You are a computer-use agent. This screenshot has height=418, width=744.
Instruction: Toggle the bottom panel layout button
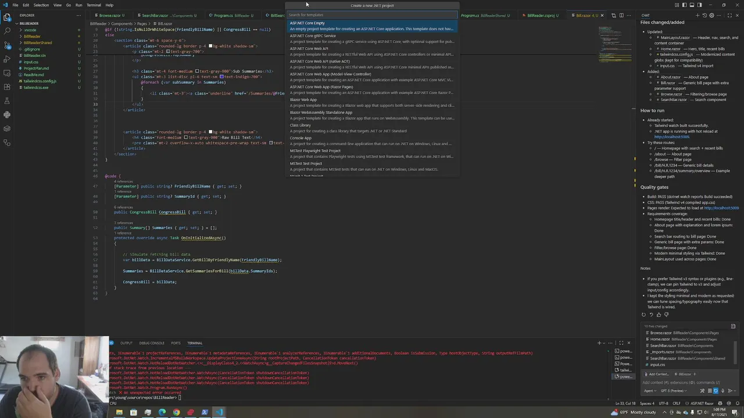point(692,5)
